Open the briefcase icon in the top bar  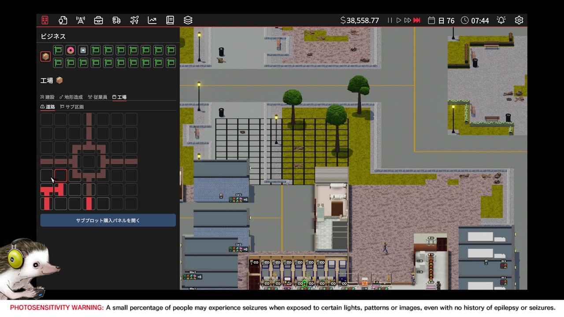click(x=99, y=20)
